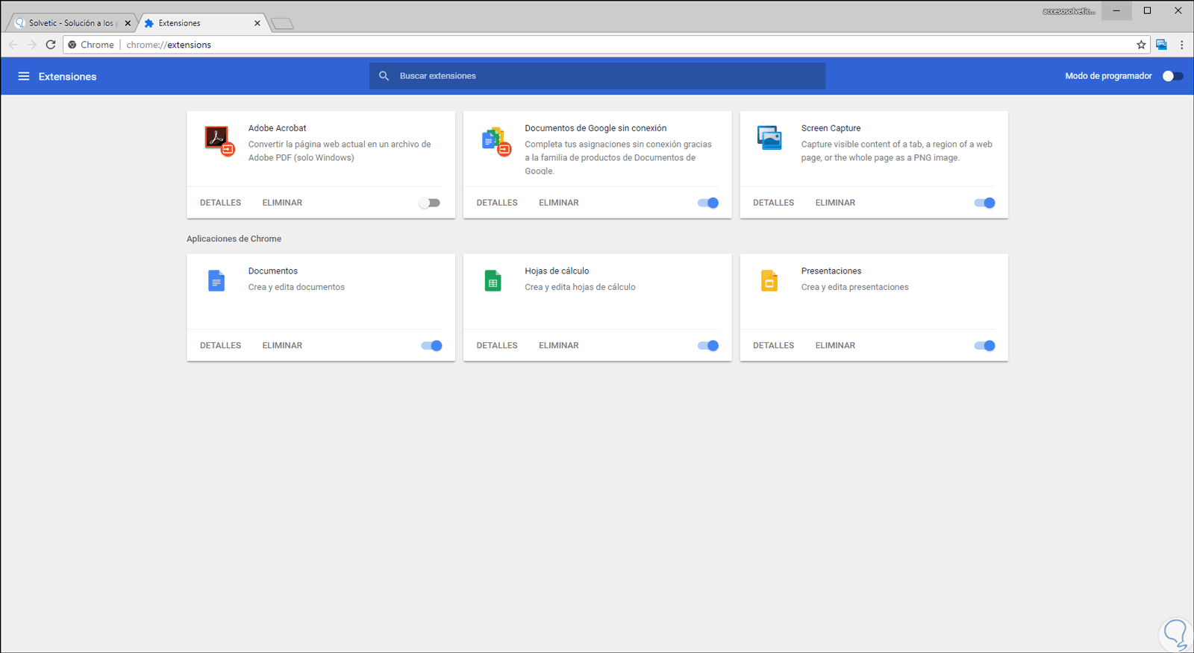Click the Presentaciones app icon
The width and height of the screenshot is (1194, 653).
769,281
